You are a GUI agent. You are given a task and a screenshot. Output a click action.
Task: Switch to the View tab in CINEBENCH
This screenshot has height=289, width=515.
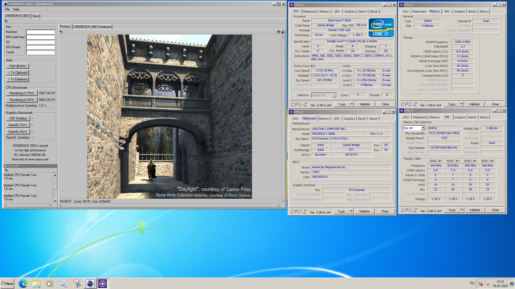coord(35,16)
